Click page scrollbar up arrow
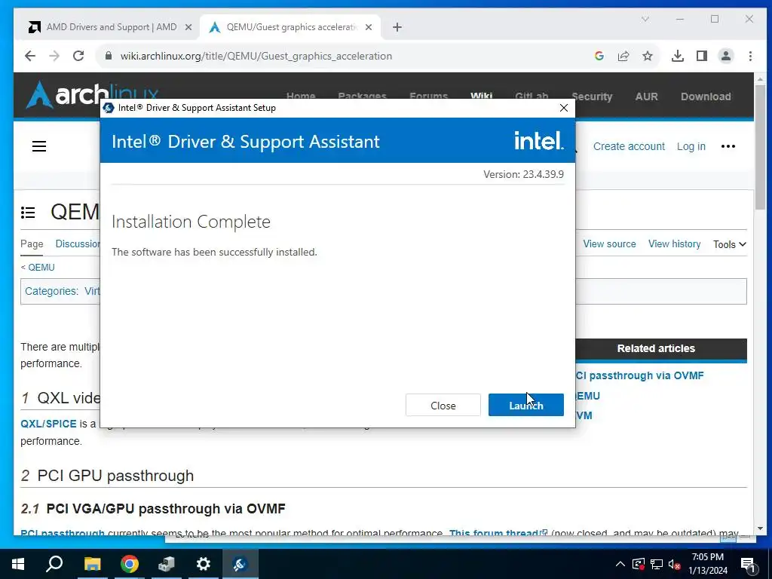This screenshot has height=579, width=772. pyautogui.click(x=760, y=78)
